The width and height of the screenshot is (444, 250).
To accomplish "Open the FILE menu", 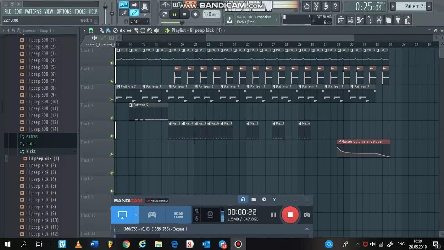I will (x=8, y=11).
